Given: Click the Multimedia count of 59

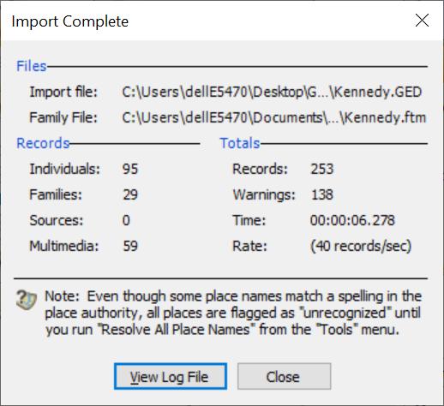Looking at the screenshot, I should pyautogui.click(x=130, y=246).
